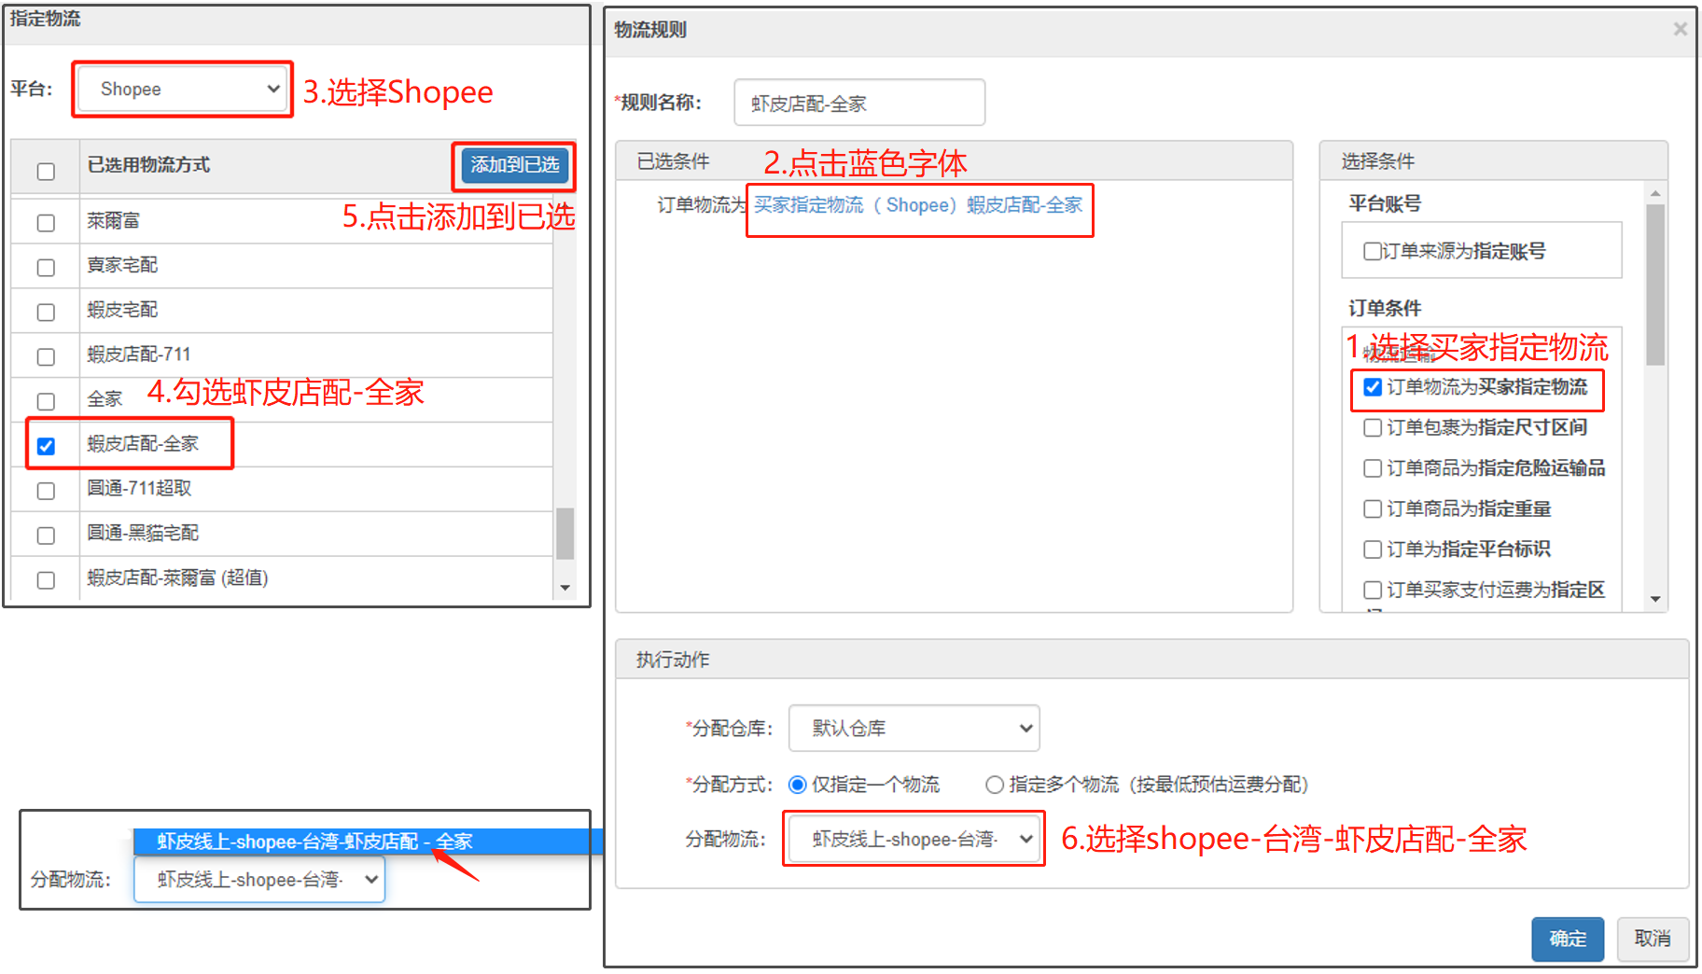Viewport: 1702px width, 974px height.
Task: Open the Shopee platform dropdown
Action: pos(183,90)
